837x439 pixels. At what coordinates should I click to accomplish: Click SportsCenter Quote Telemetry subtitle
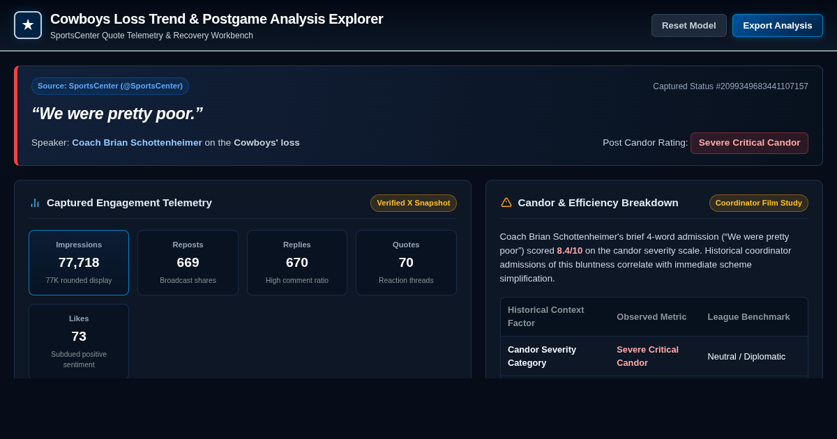[x=151, y=36]
